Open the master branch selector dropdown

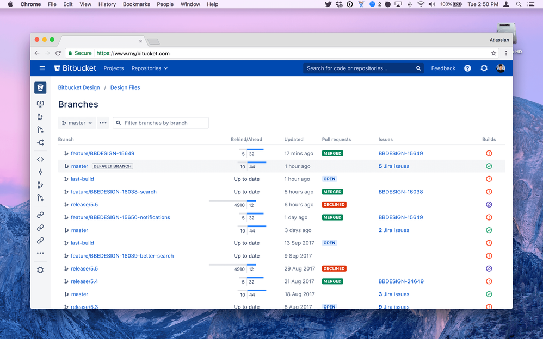(77, 123)
